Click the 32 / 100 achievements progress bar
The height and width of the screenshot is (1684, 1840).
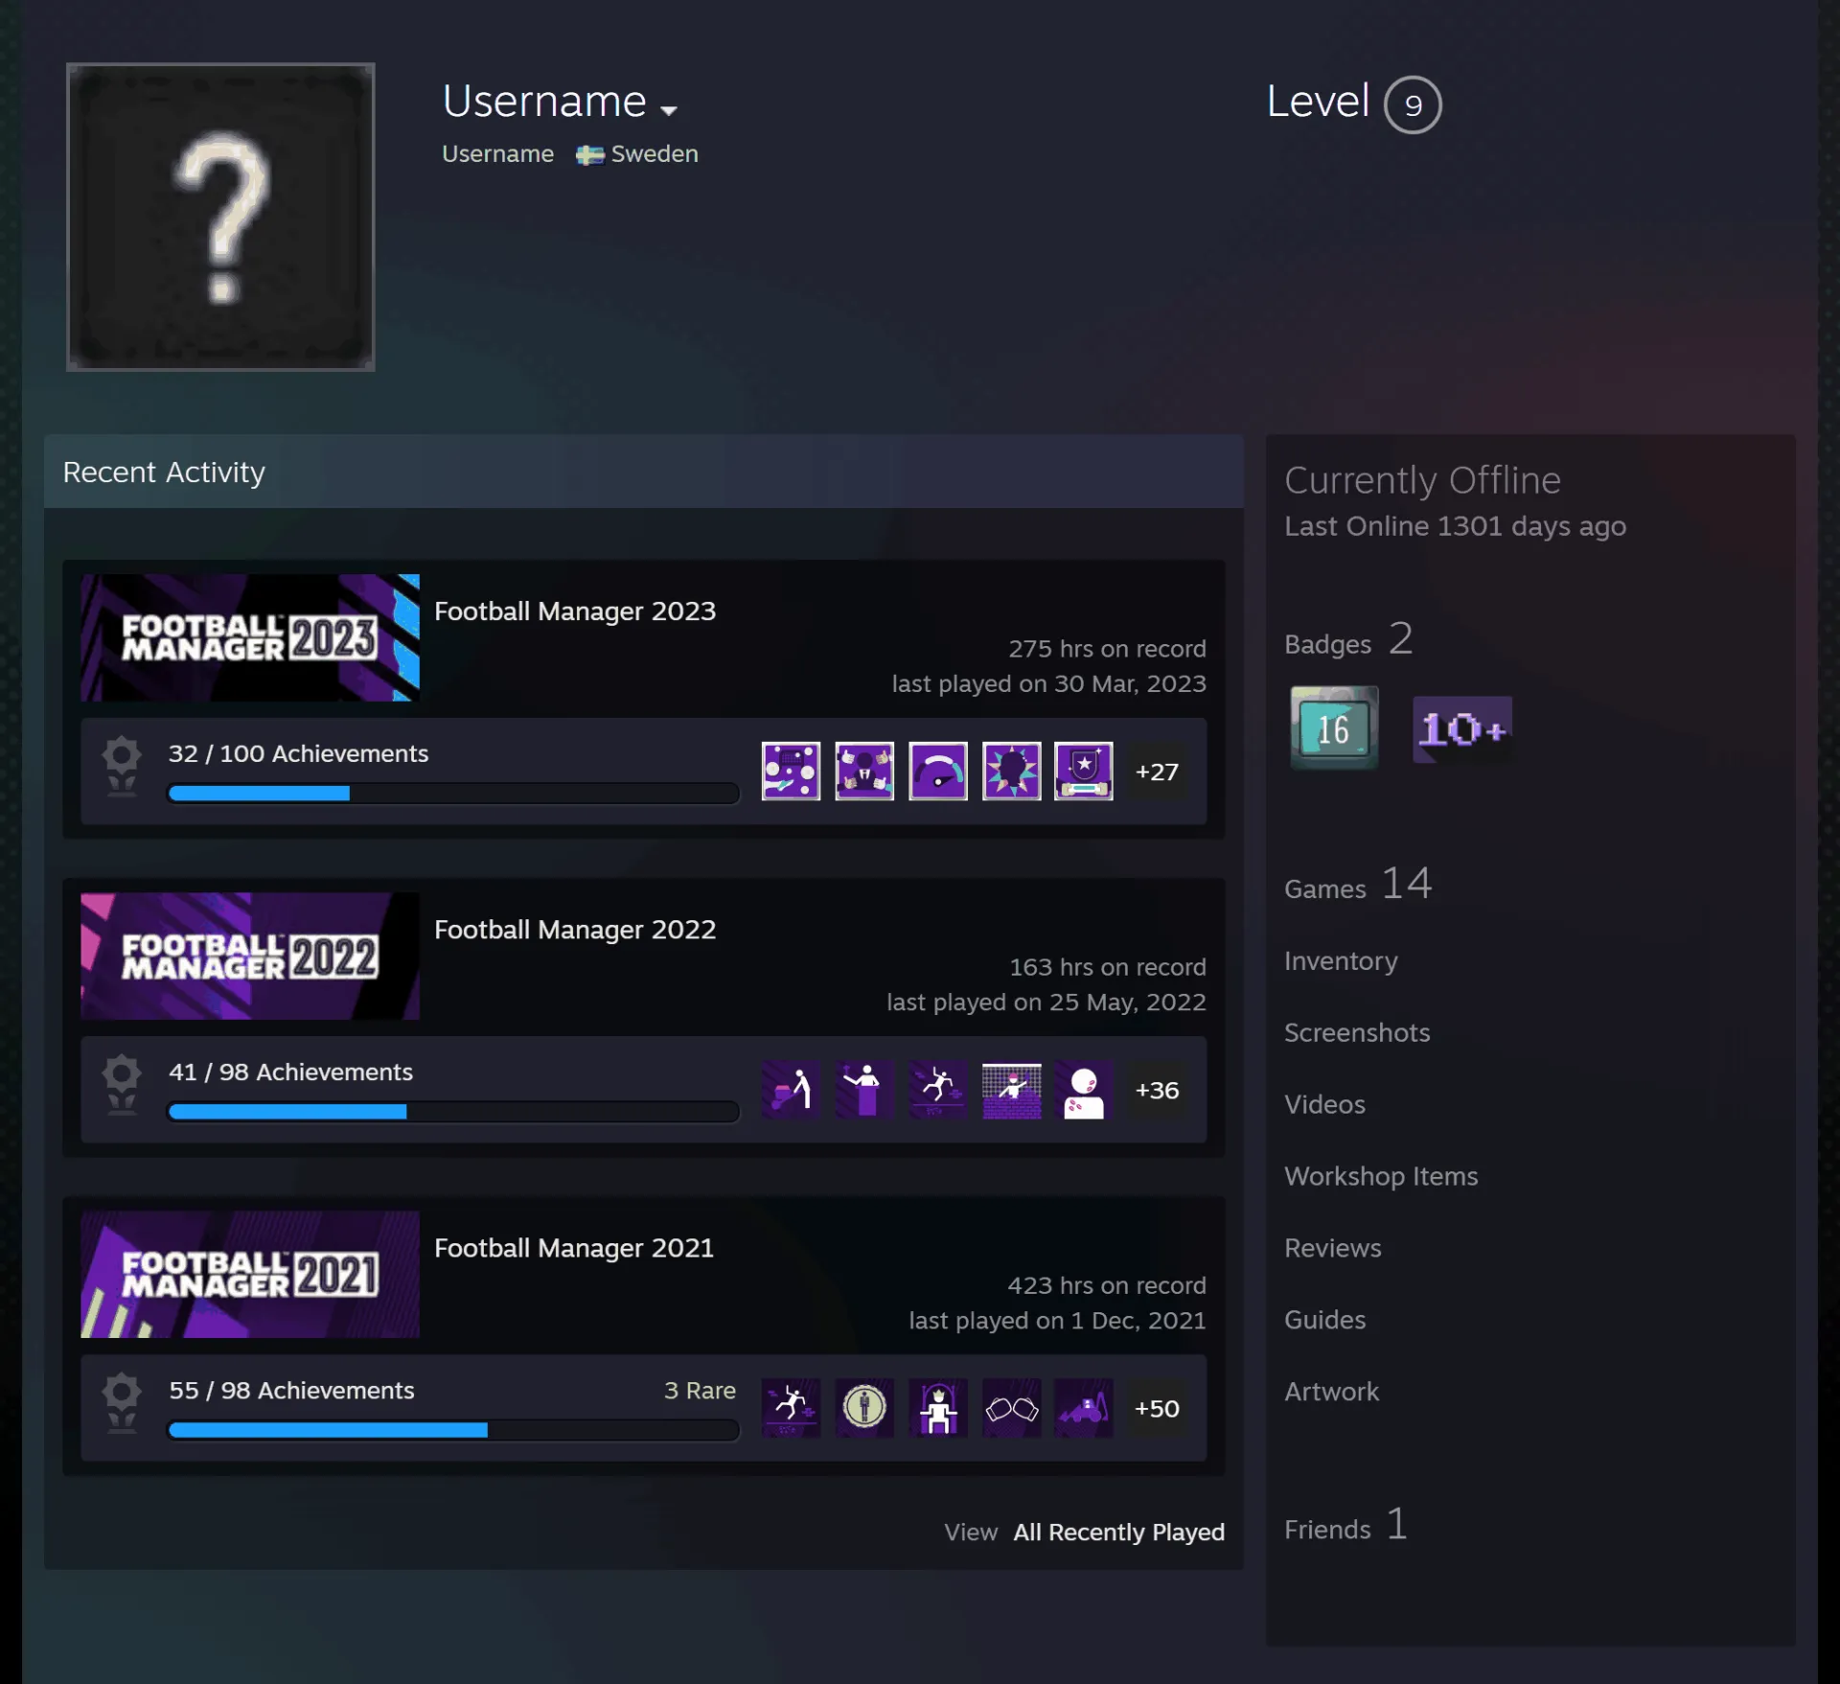point(453,793)
